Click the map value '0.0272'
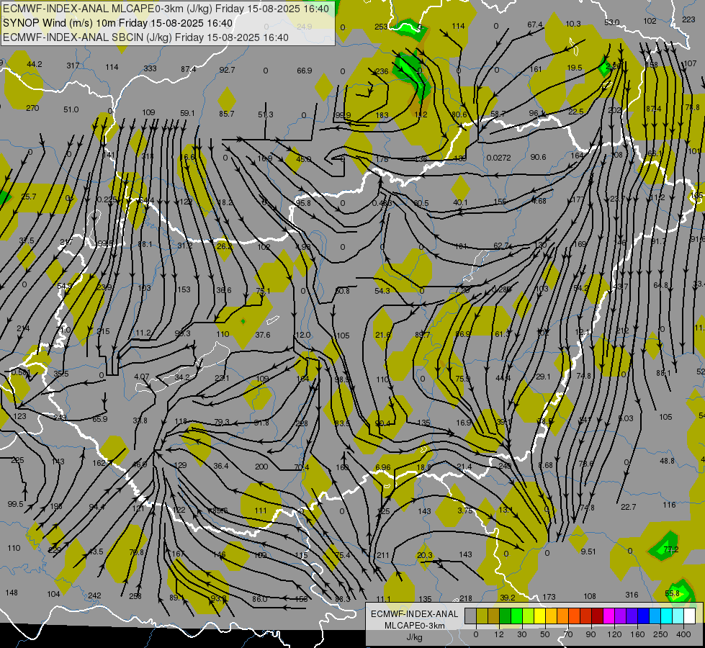Viewport: 705px width, 648px height. coord(498,158)
